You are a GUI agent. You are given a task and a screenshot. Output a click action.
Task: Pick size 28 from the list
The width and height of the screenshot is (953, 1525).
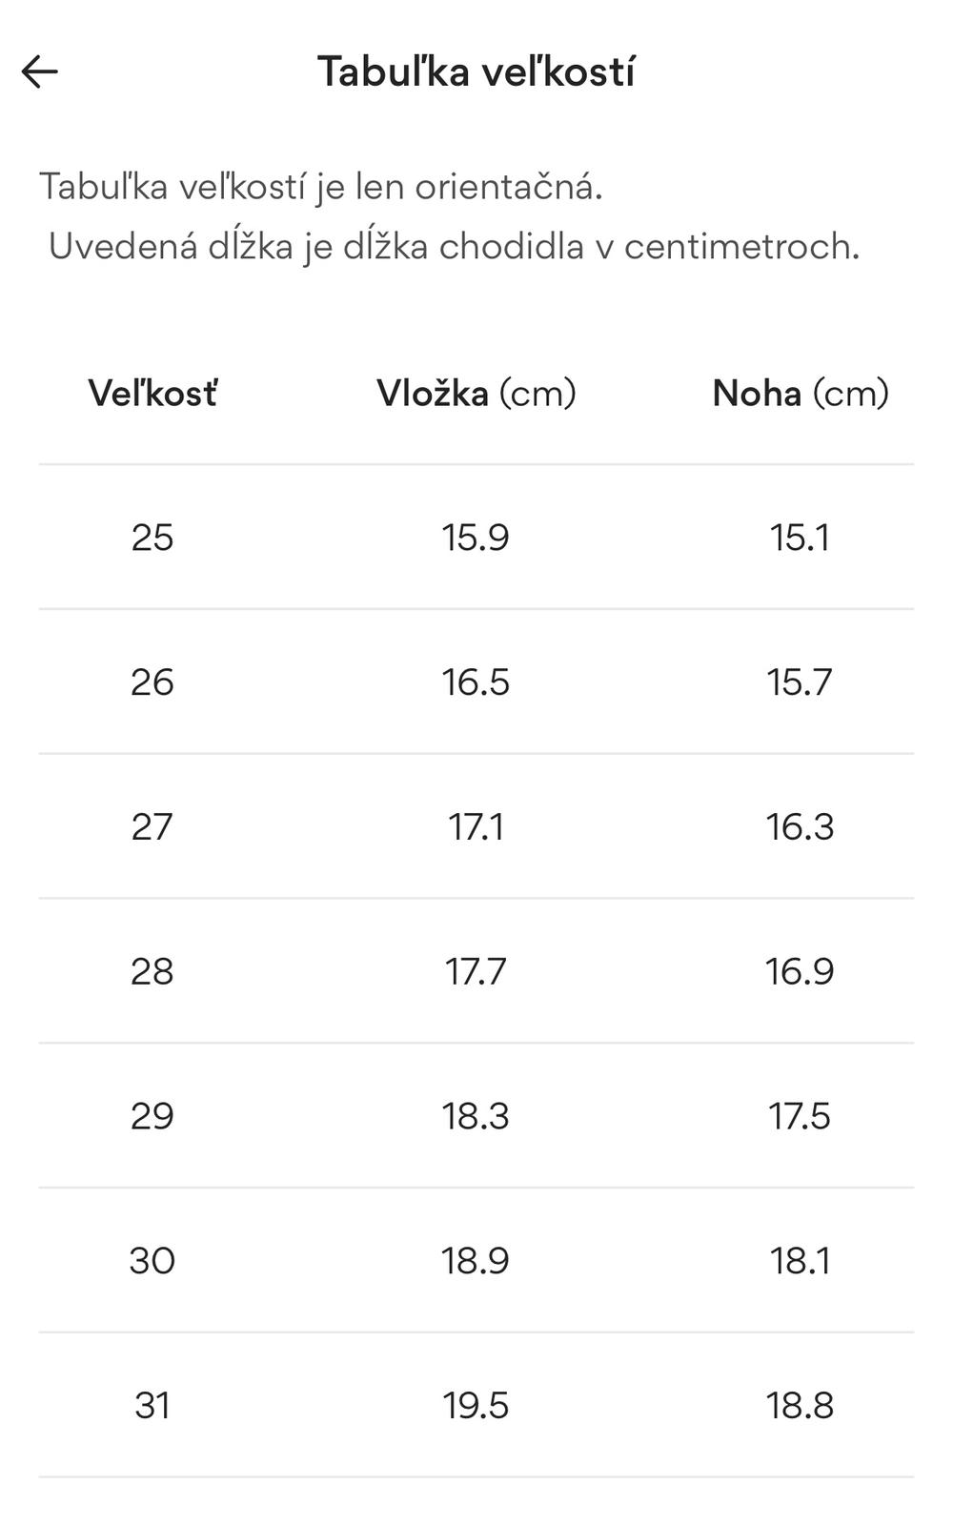pos(152,971)
